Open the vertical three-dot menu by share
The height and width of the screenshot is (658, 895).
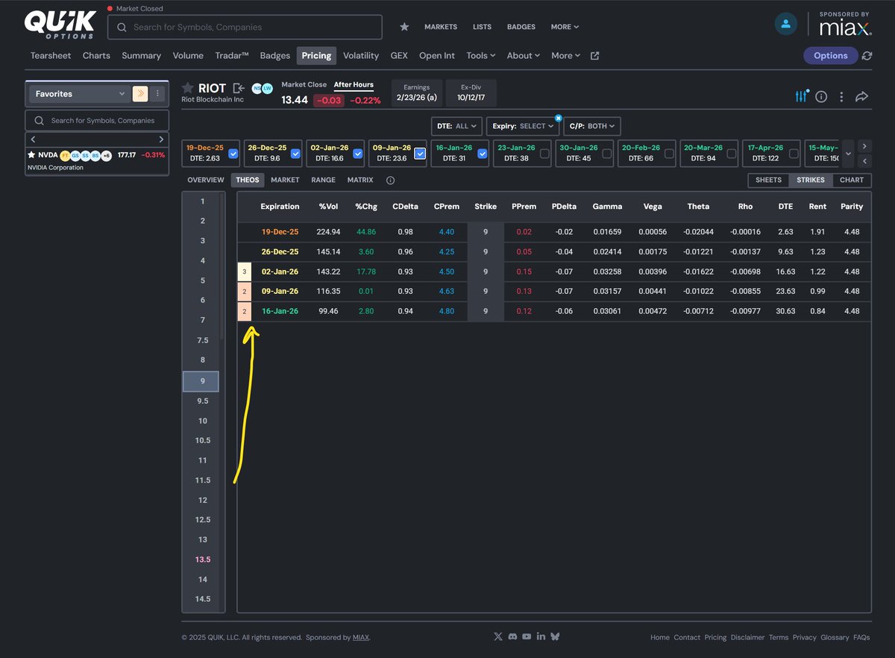tap(841, 97)
